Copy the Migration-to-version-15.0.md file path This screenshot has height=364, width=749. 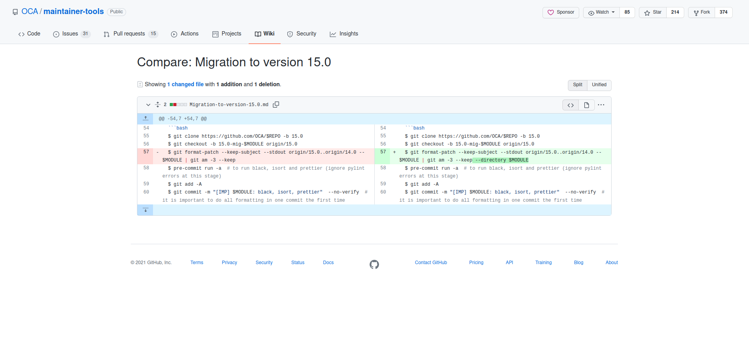tap(276, 105)
